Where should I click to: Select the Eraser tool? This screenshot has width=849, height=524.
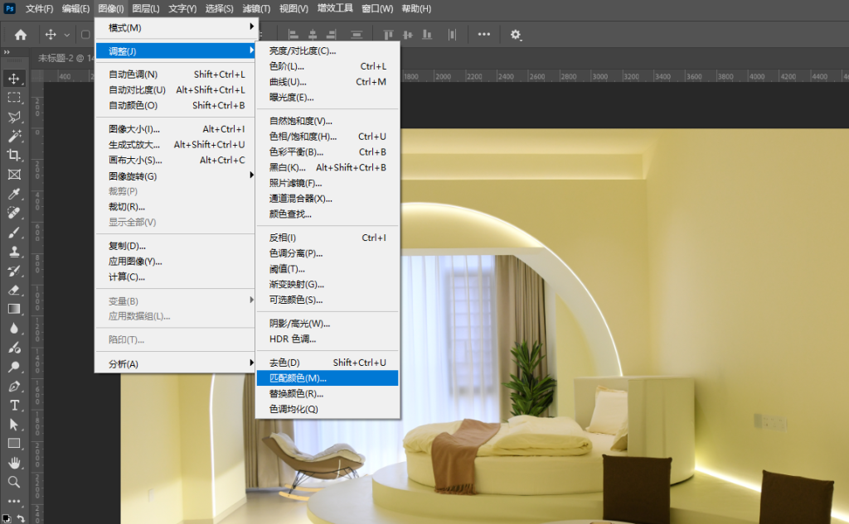(x=14, y=290)
